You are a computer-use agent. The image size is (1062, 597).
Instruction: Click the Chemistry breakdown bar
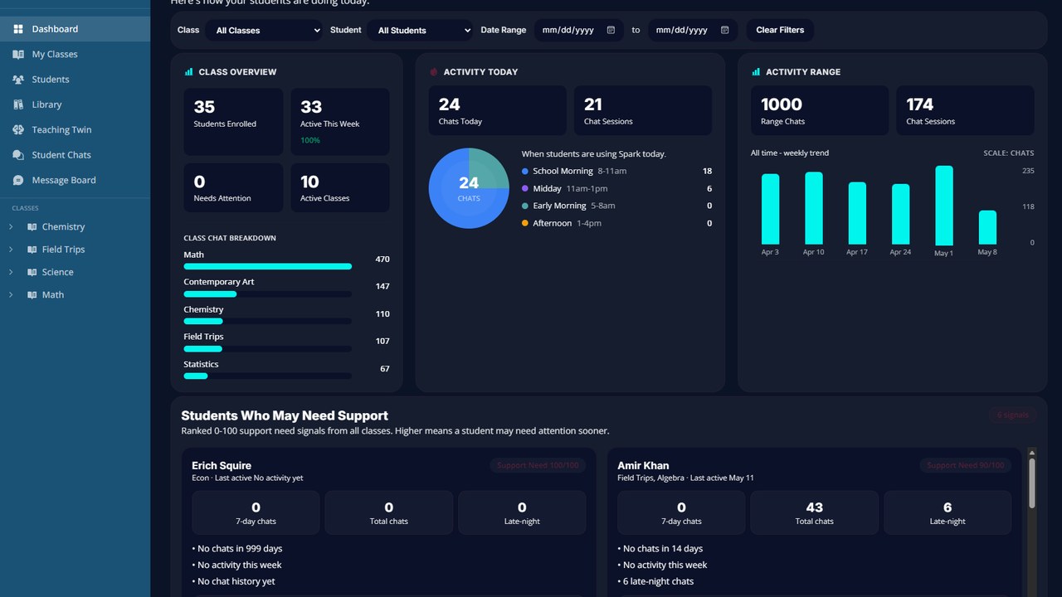tap(267, 321)
